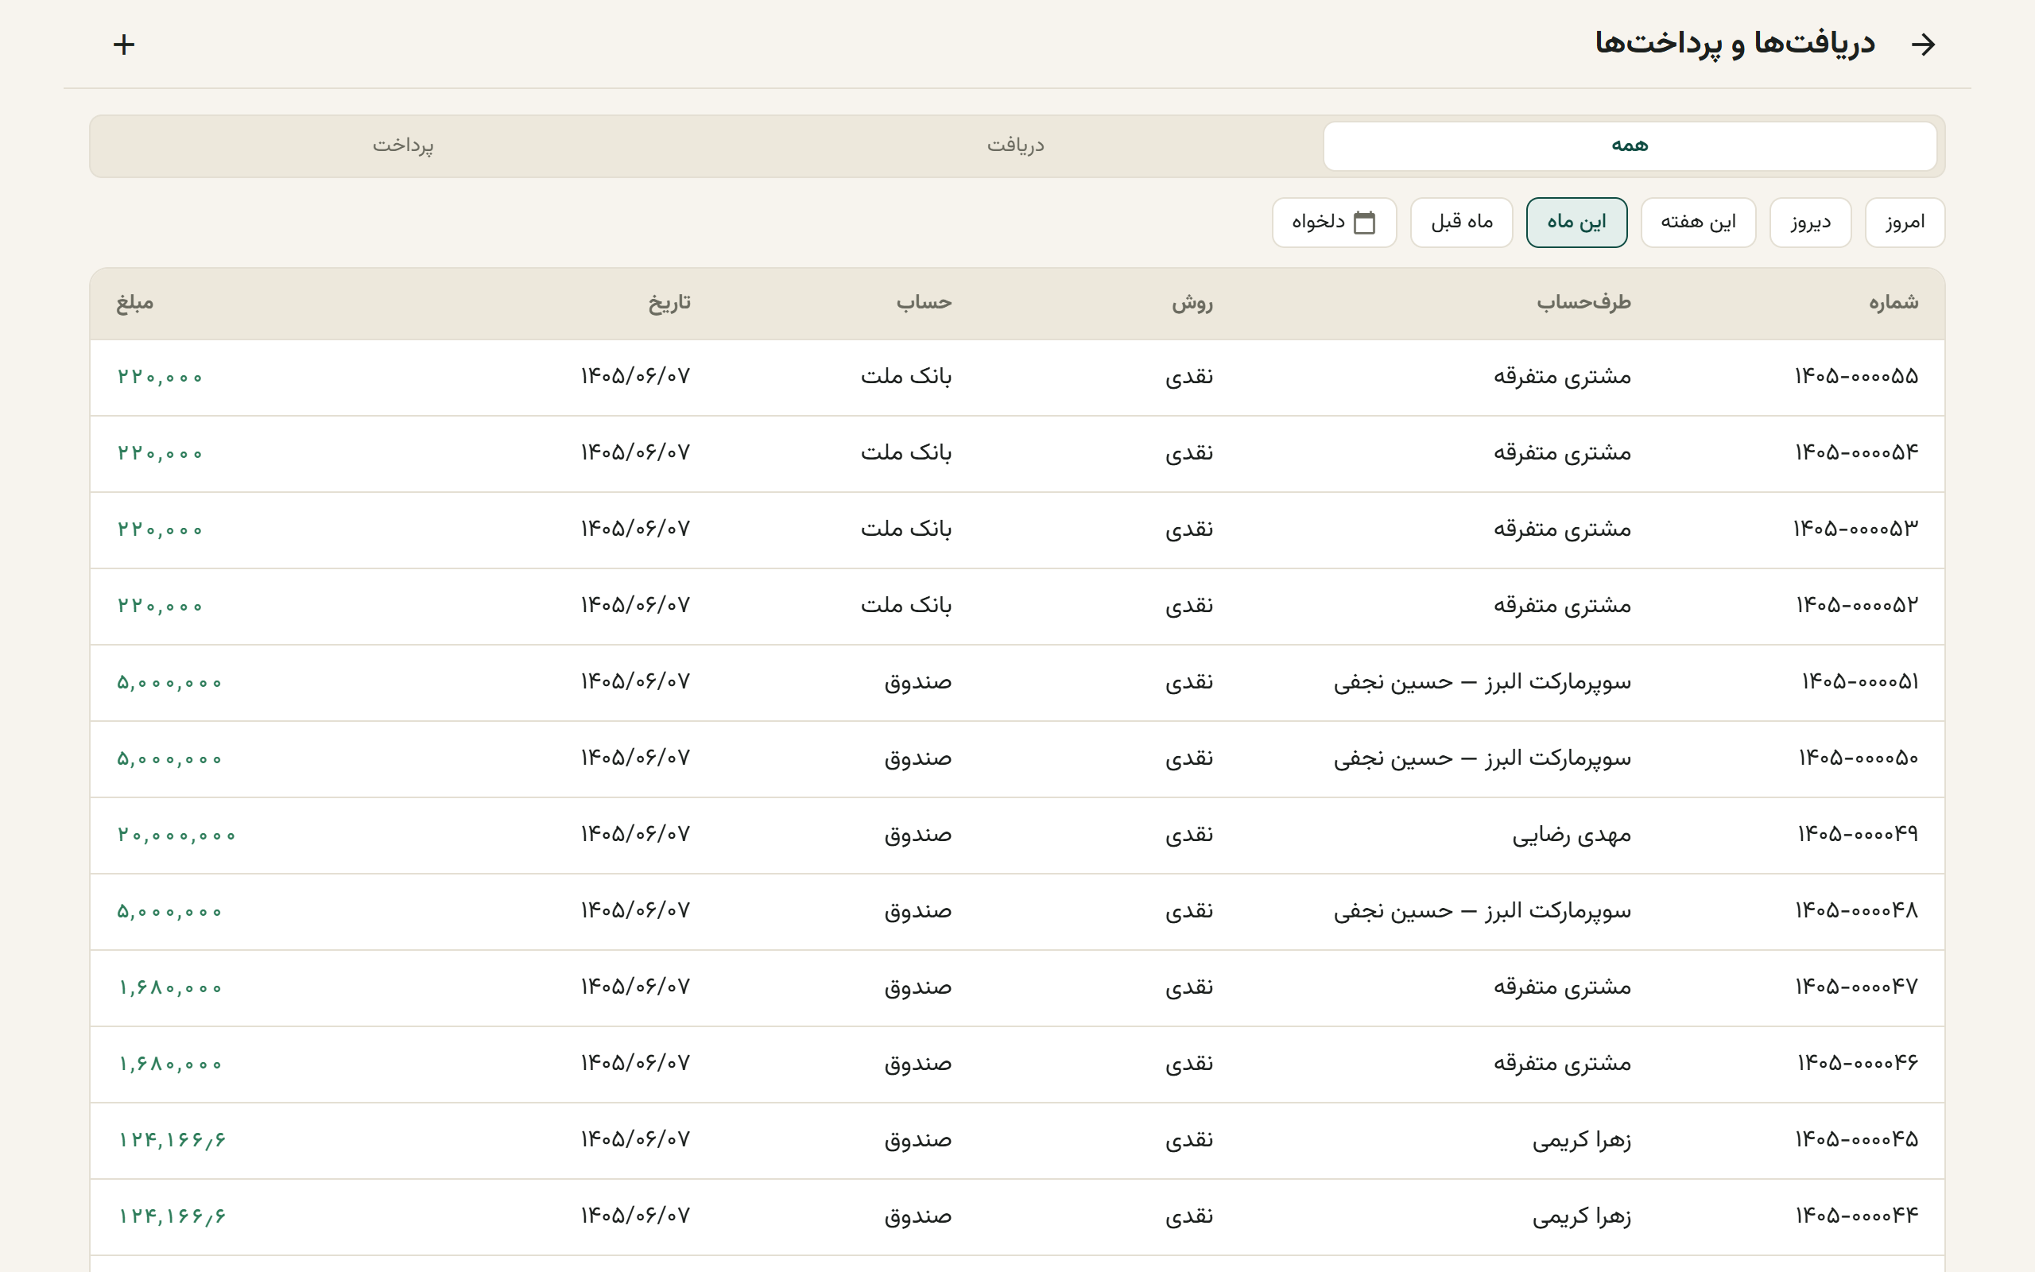Click amount ۲۲۰,۰۰۰ in row ۱۴۰۵-۰۰۰۰۵۳
This screenshot has height=1272, width=2035.
point(160,530)
